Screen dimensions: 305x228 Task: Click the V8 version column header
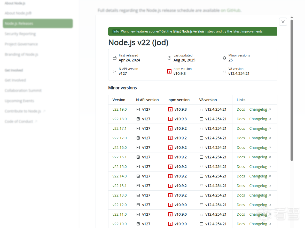point(208,100)
